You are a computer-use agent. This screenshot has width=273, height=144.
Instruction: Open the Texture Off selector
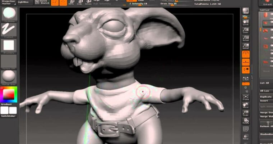pyautogui.click(x=9, y=62)
